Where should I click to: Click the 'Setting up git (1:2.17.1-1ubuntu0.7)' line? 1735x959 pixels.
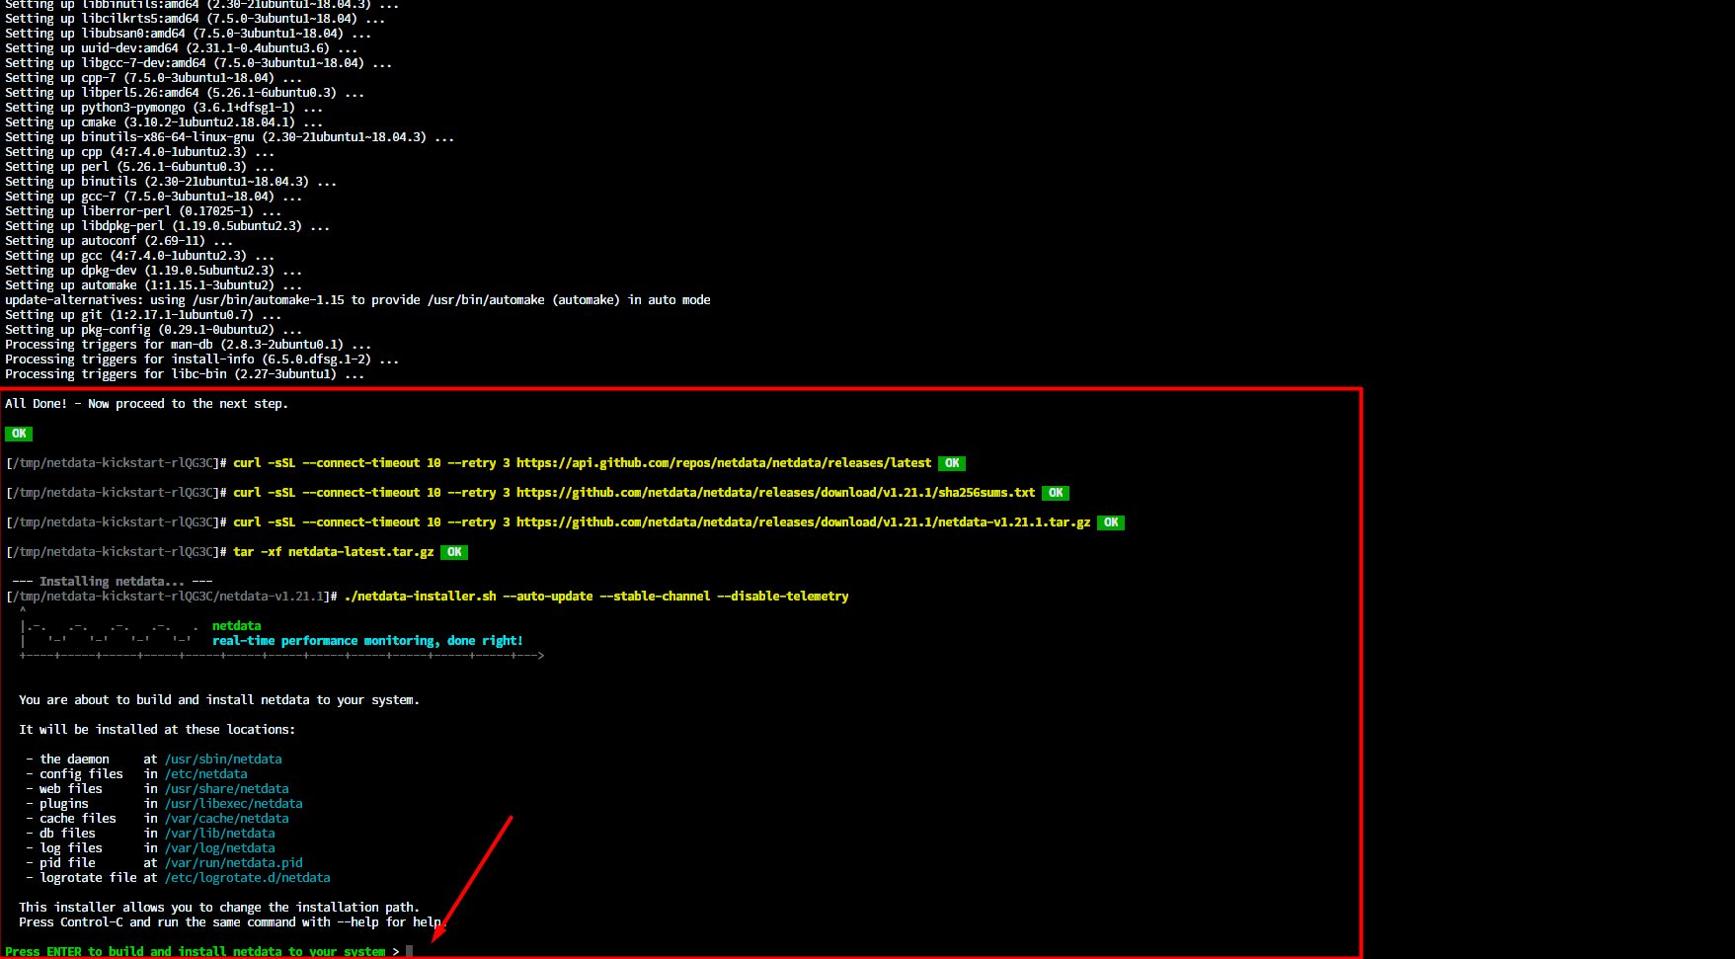click(x=143, y=315)
